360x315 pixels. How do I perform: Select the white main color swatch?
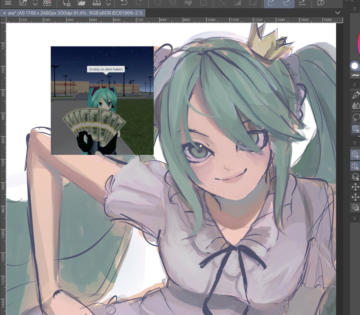[355, 66]
